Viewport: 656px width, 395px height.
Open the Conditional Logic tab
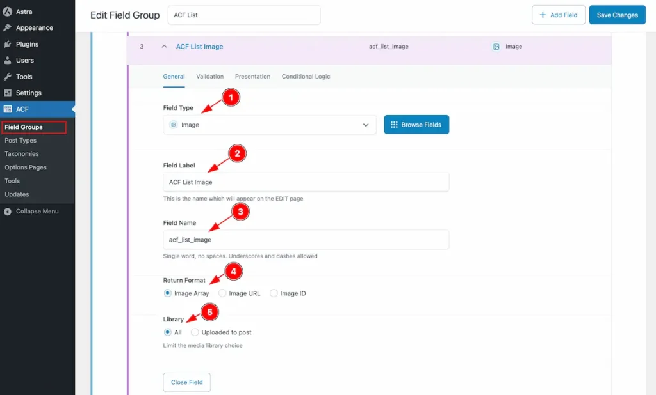pyautogui.click(x=306, y=77)
